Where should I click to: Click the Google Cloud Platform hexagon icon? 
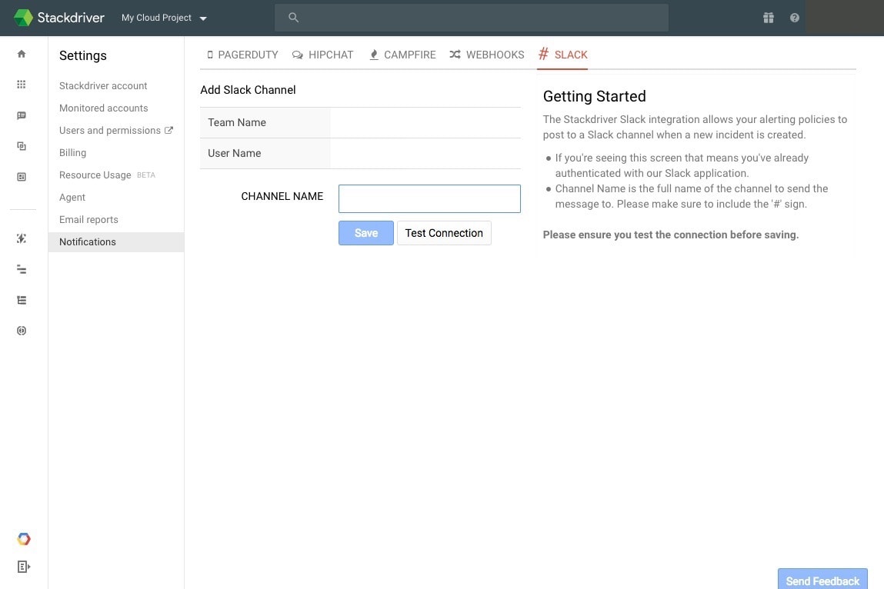pos(23,539)
